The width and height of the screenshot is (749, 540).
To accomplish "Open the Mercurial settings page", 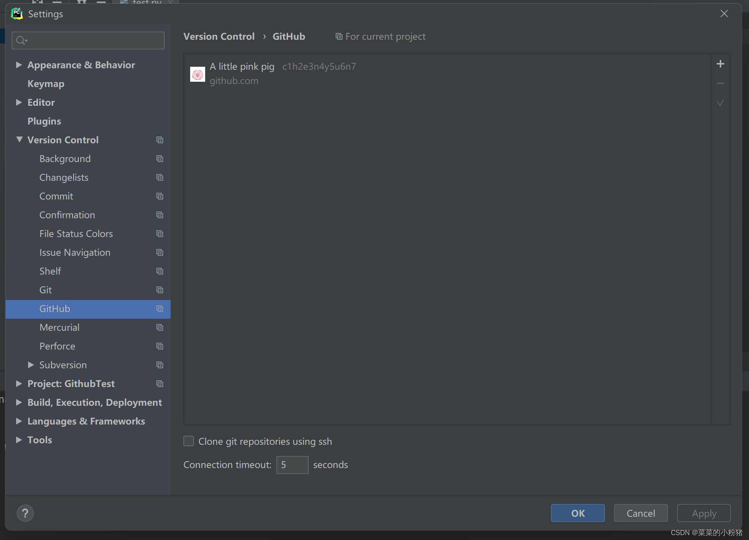I will [x=59, y=327].
